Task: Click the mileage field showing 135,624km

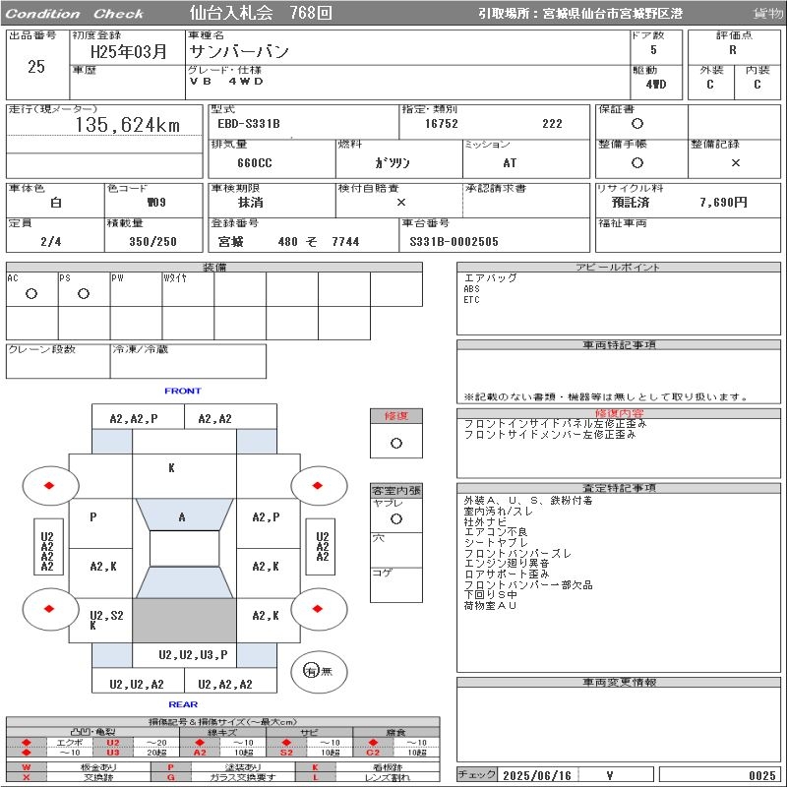Action: coord(128,126)
